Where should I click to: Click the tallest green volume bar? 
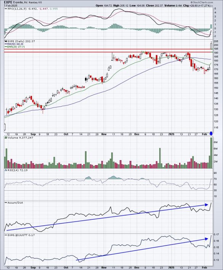[211, 153]
